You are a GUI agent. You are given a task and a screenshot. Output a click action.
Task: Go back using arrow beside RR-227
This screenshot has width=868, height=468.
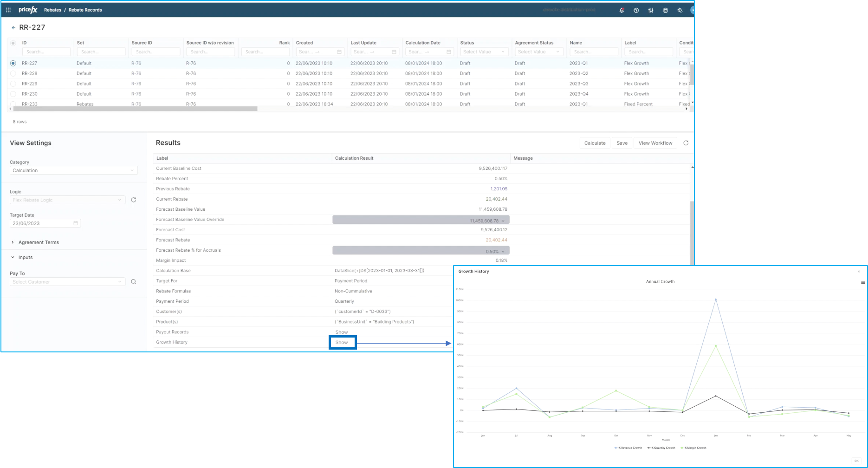13,28
